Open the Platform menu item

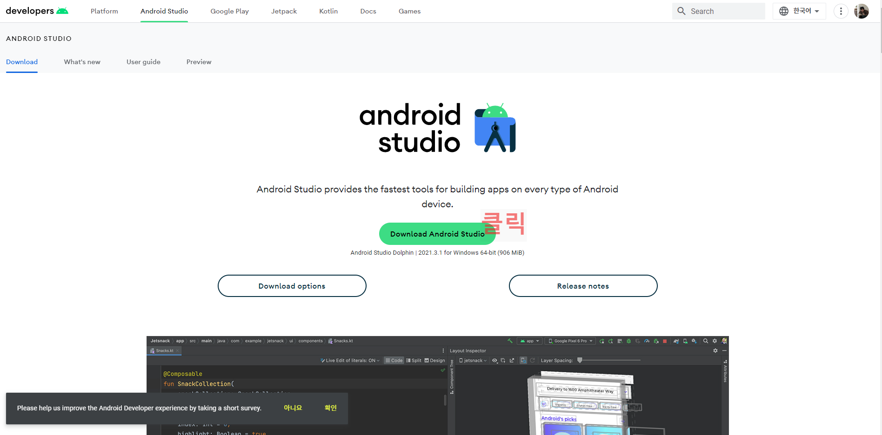coord(104,11)
